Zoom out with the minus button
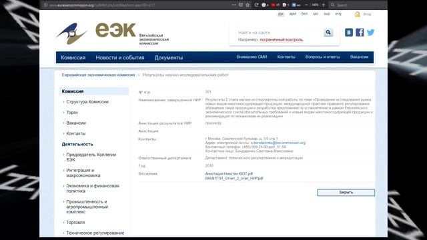 pos(306,5)
